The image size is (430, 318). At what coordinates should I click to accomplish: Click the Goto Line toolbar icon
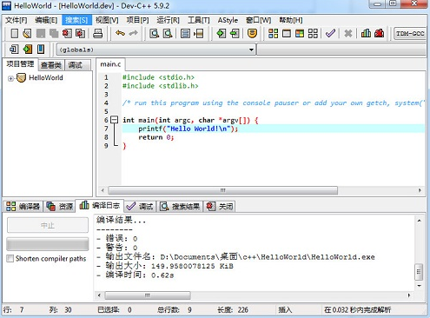tap(199, 33)
